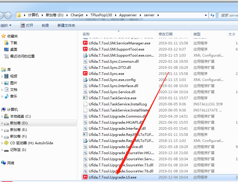Click the 最近访问的位置 icon

pyautogui.click(x=6, y=56)
